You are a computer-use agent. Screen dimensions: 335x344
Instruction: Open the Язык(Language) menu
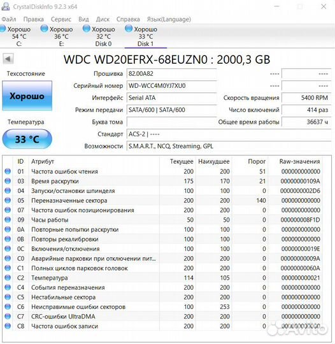(169, 19)
